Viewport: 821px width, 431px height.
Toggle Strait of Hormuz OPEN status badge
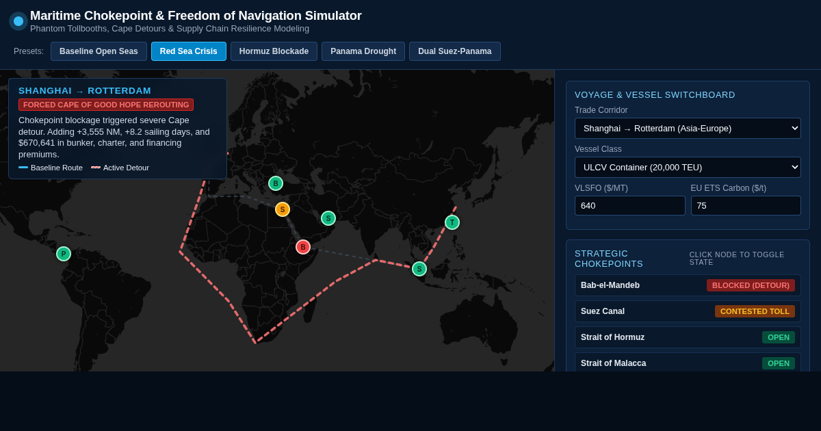779,337
